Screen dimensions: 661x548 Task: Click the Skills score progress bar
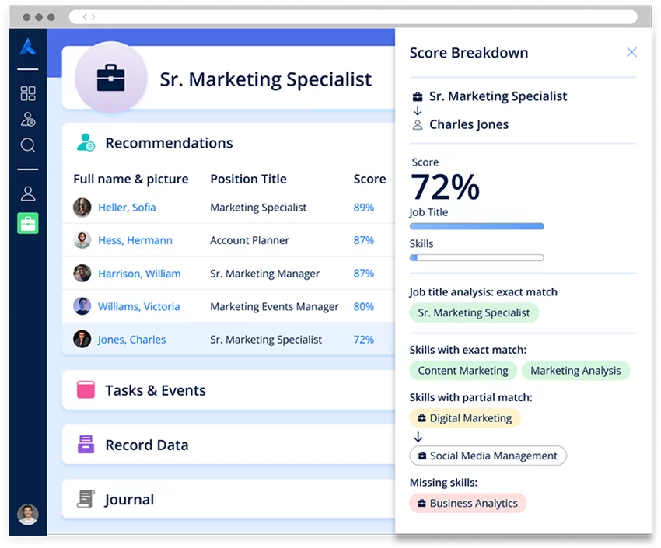(476, 257)
